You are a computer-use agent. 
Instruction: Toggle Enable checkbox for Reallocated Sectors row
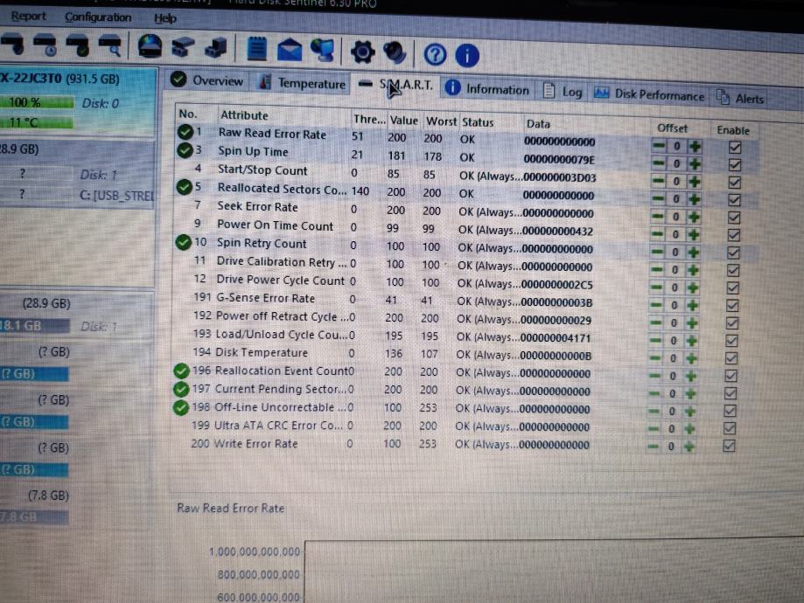pos(734,200)
